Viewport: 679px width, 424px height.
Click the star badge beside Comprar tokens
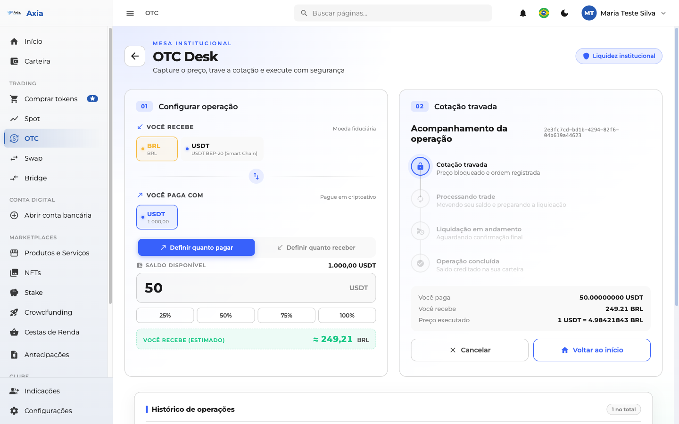click(92, 99)
